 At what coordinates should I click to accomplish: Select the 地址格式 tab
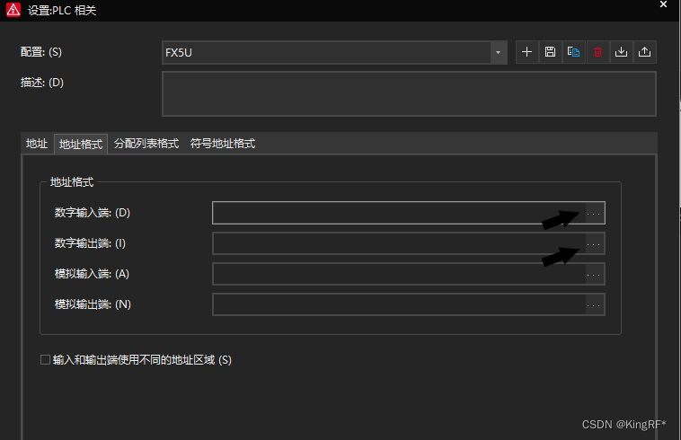(x=81, y=144)
